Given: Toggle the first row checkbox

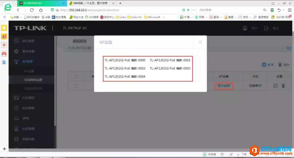Looking at the screenshot, I should pyautogui.click(x=76, y=86).
